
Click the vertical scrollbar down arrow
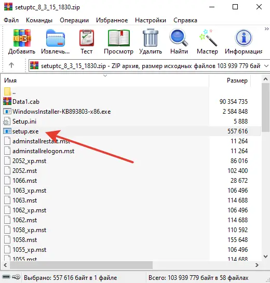265,257
